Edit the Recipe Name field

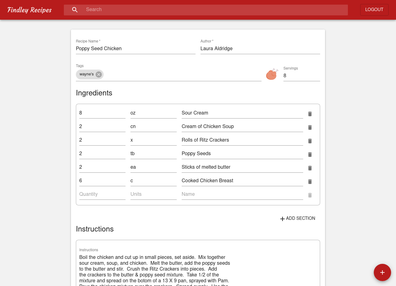click(x=135, y=49)
